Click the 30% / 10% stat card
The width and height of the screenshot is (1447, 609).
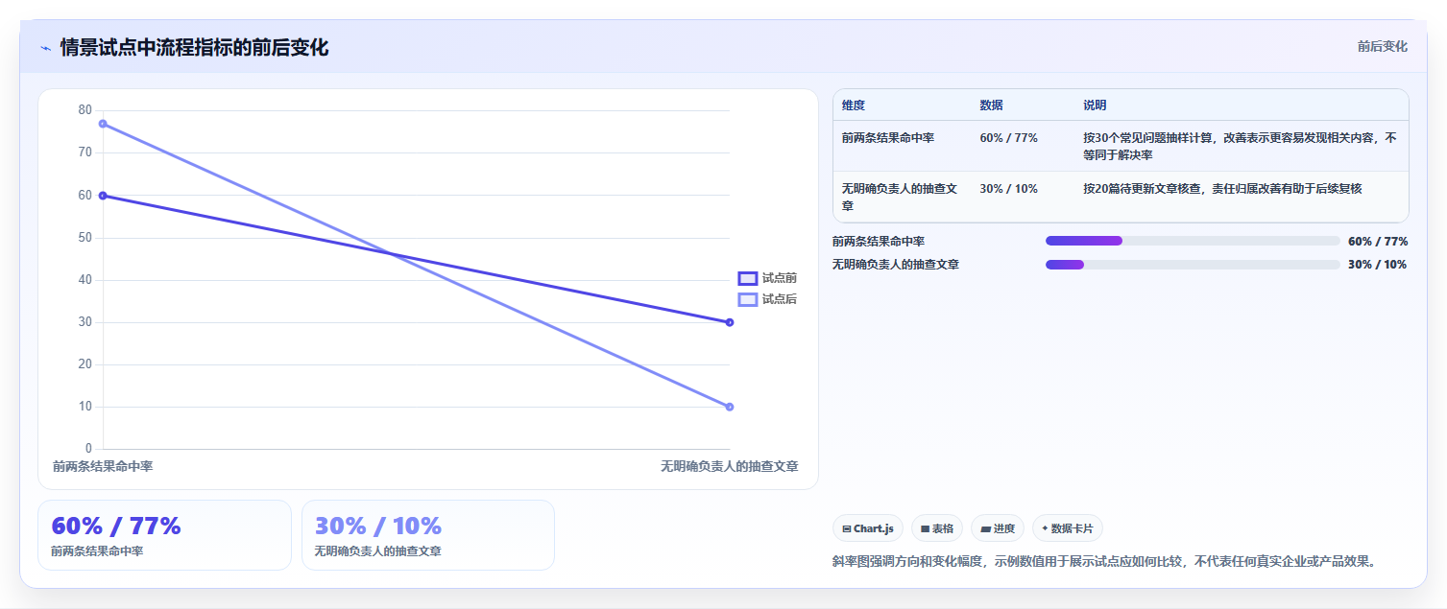(428, 535)
